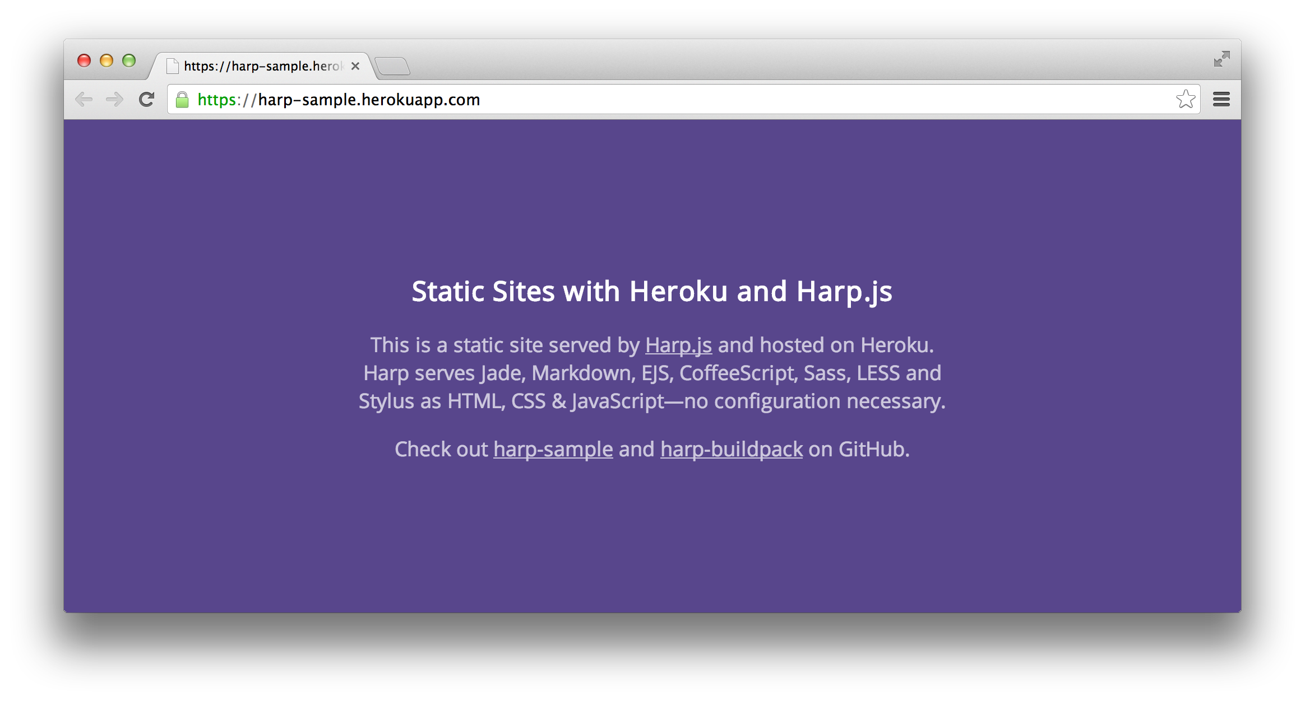Image resolution: width=1305 pixels, height=701 pixels.
Task: Click the browser back arrow
Action: pyautogui.click(x=84, y=100)
